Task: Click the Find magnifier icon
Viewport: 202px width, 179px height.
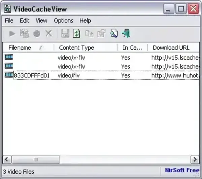Action: (x=114, y=34)
